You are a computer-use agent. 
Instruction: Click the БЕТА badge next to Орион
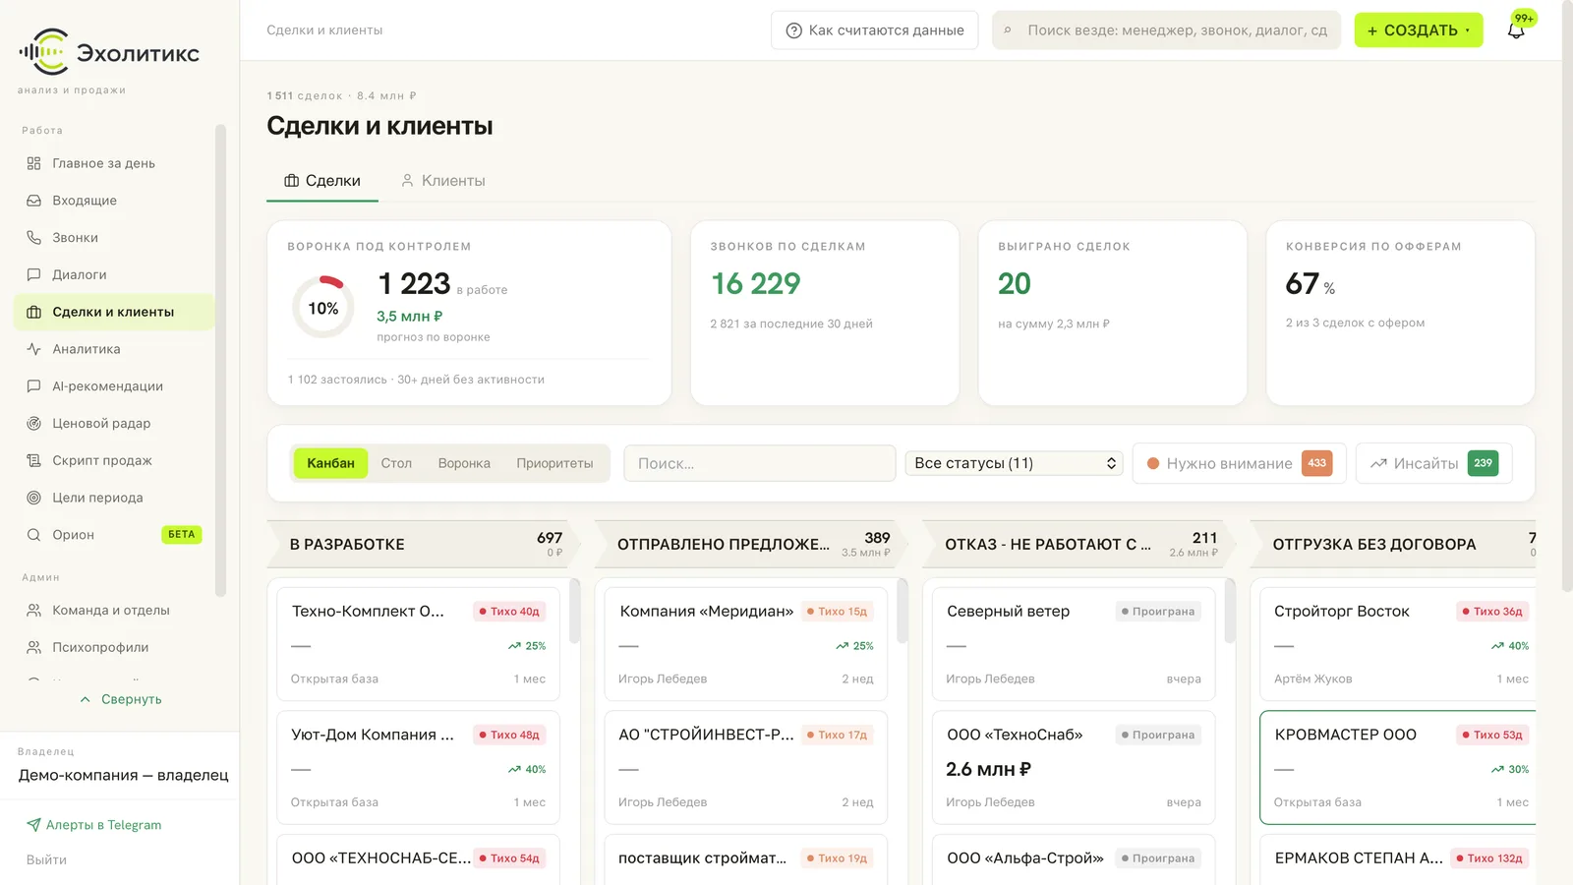click(182, 535)
